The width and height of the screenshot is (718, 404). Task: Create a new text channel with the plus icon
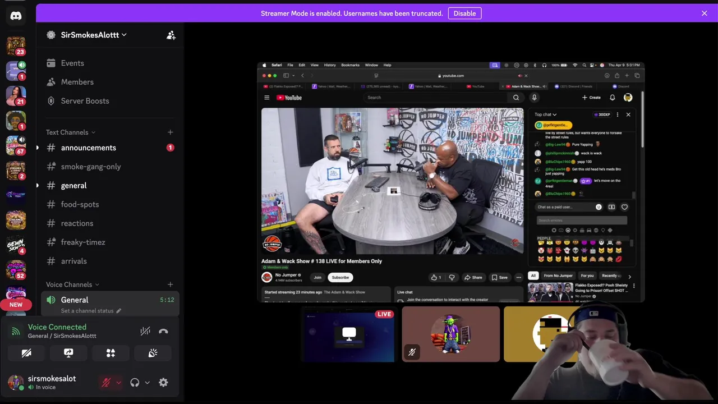pyautogui.click(x=171, y=132)
